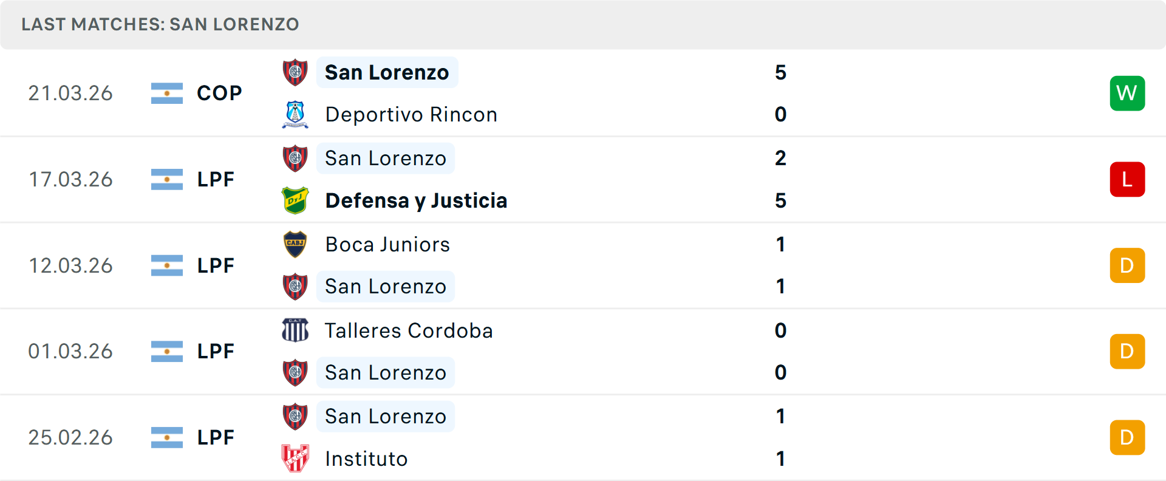Click the Deportivo Rincon club crest
This screenshot has height=481, width=1166.
[x=295, y=114]
